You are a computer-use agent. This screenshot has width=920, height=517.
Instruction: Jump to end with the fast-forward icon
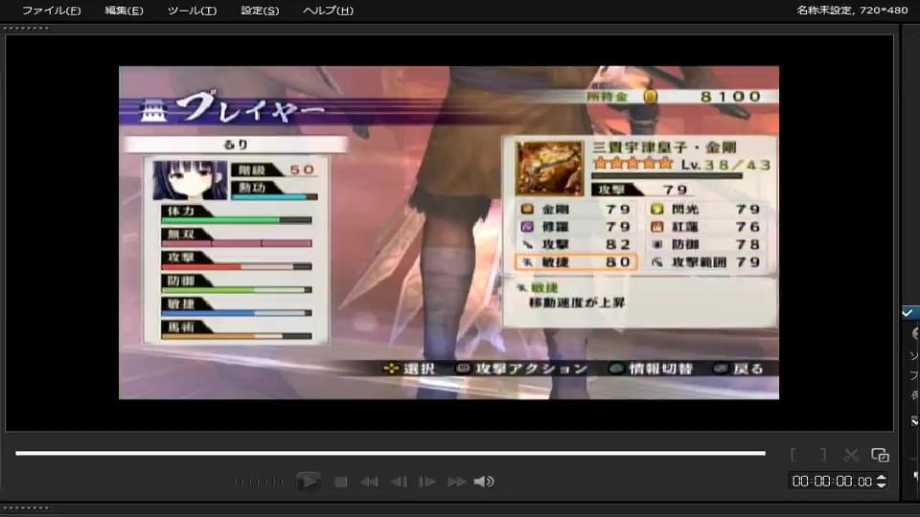[456, 482]
